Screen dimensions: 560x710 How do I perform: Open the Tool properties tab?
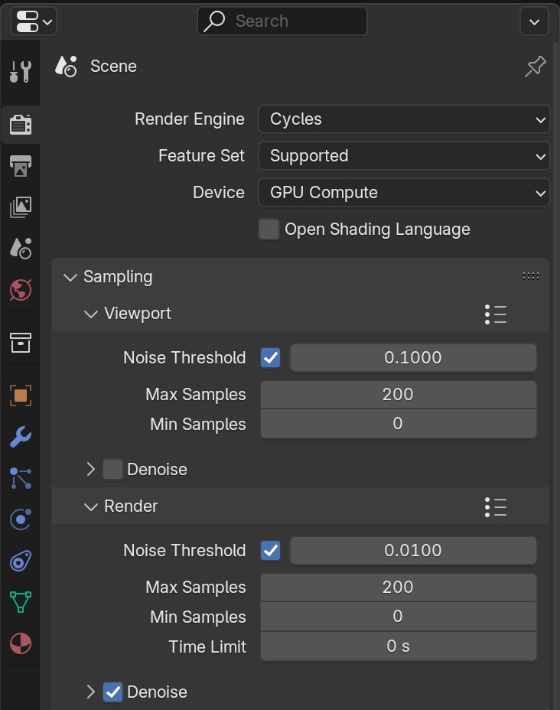click(x=21, y=72)
